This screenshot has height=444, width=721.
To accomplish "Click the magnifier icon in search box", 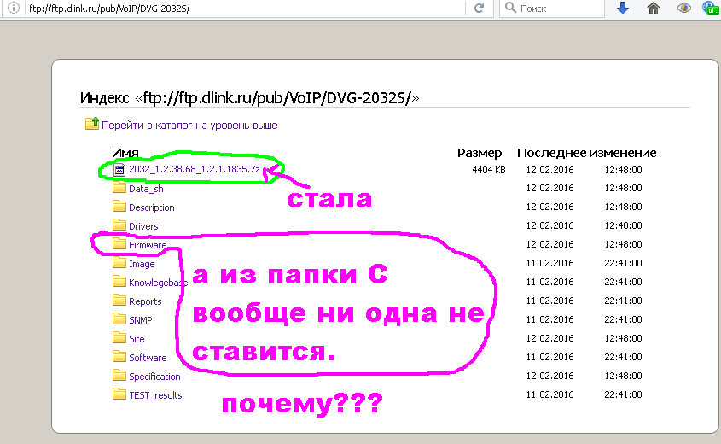I will 510,8.
